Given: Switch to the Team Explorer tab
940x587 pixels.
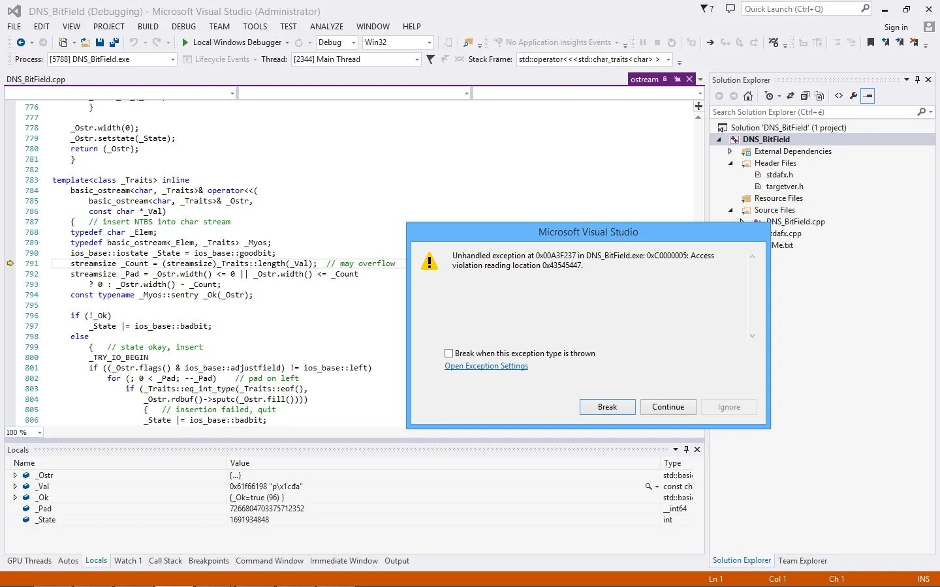Looking at the screenshot, I should click(802, 561).
